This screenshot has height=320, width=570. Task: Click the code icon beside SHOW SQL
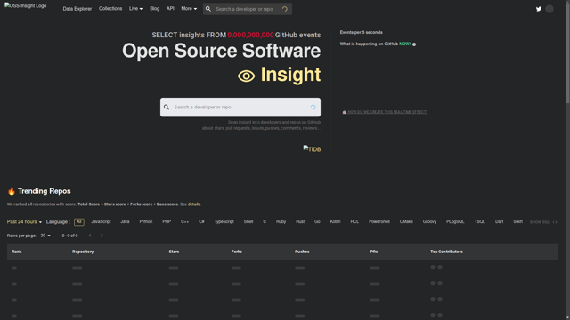click(x=555, y=222)
